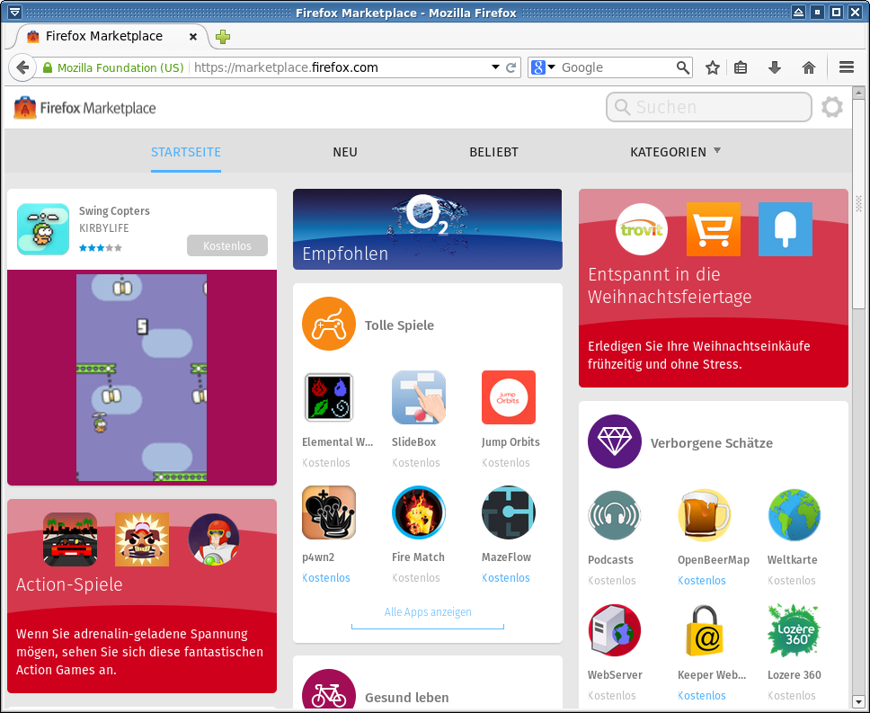Image resolution: width=870 pixels, height=713 pixels.
Task: Click the address bar URL
Action: click(286, 67)
